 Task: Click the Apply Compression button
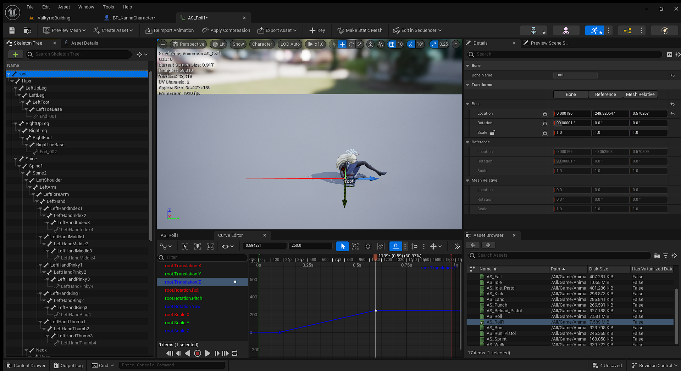[x=226, y=30]
